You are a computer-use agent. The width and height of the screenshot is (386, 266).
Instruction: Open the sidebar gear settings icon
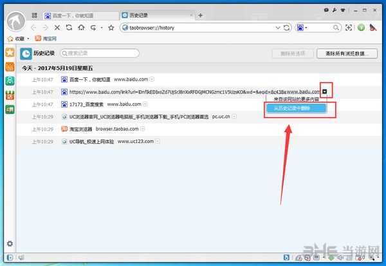point(10,243)
